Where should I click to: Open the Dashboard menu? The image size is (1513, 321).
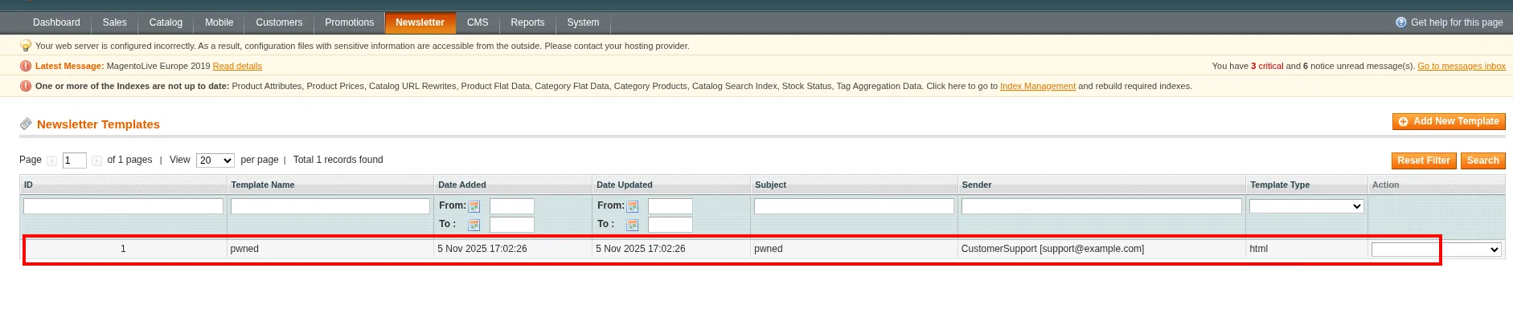click(56, 22)
